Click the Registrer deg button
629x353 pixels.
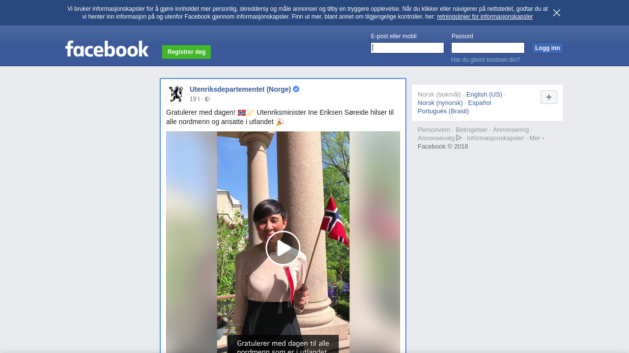click(x=186, y=52)
